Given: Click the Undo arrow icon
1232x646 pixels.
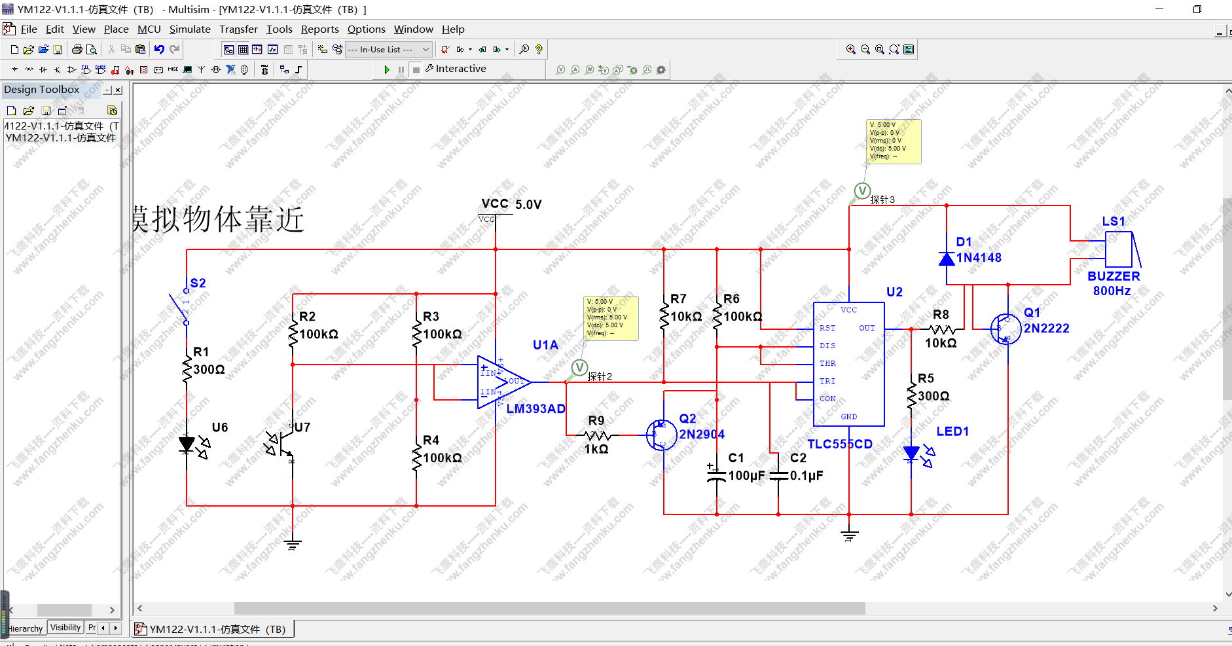Looking at the screenshot, I should (x=159, y=50).
